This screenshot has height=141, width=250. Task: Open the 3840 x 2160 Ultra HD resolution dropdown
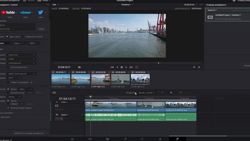tap(21, 74)
